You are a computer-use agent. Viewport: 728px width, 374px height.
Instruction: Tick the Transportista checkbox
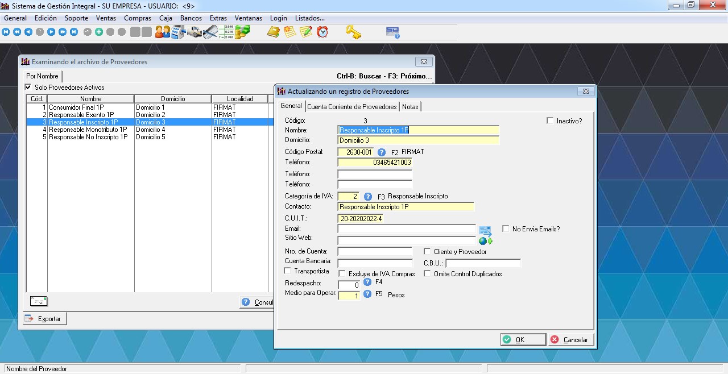[287, 271]
